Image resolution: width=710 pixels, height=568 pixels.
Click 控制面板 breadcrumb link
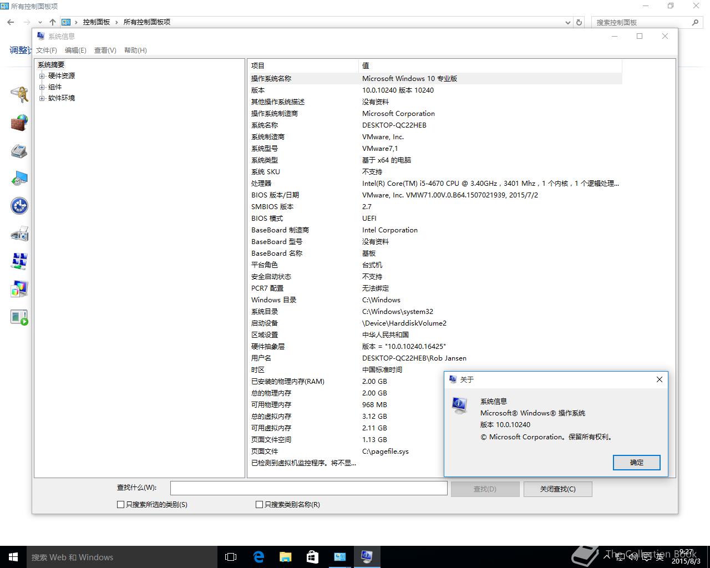click(x=97, y=22)
